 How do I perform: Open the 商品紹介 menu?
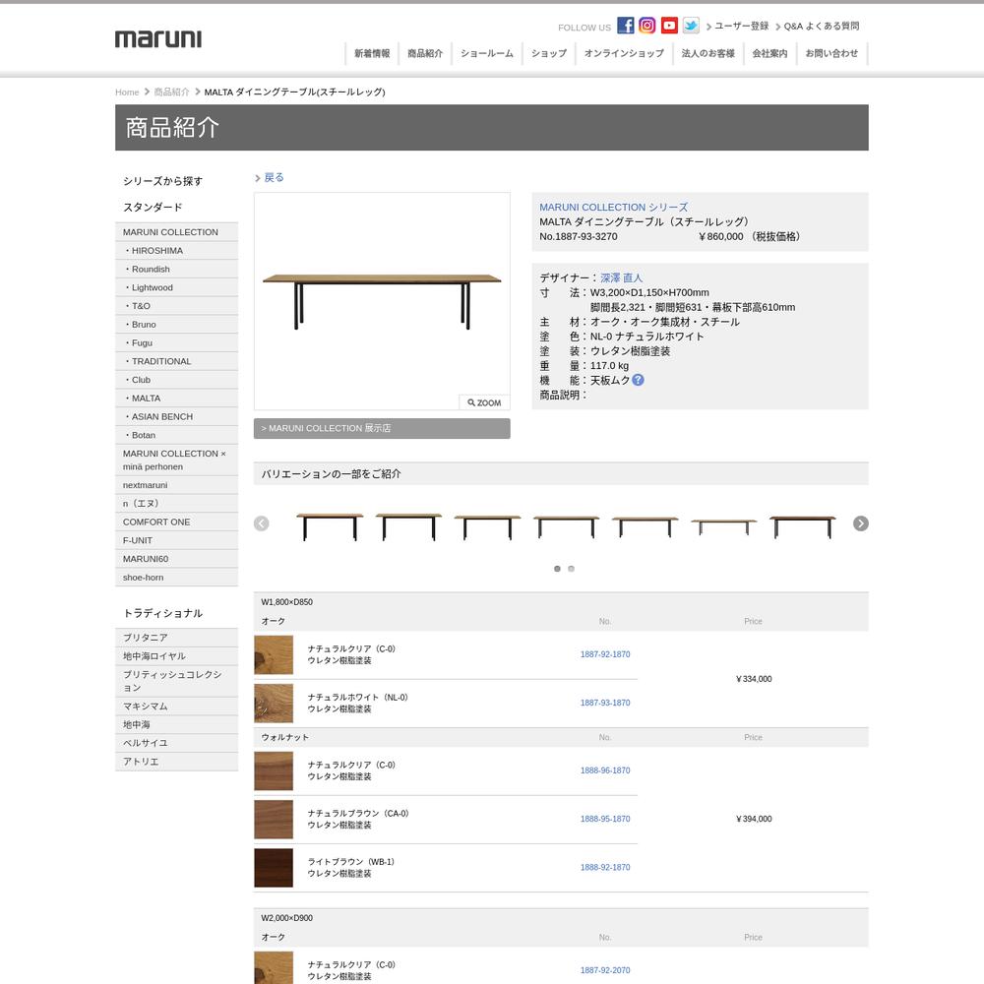coord(425,53)
